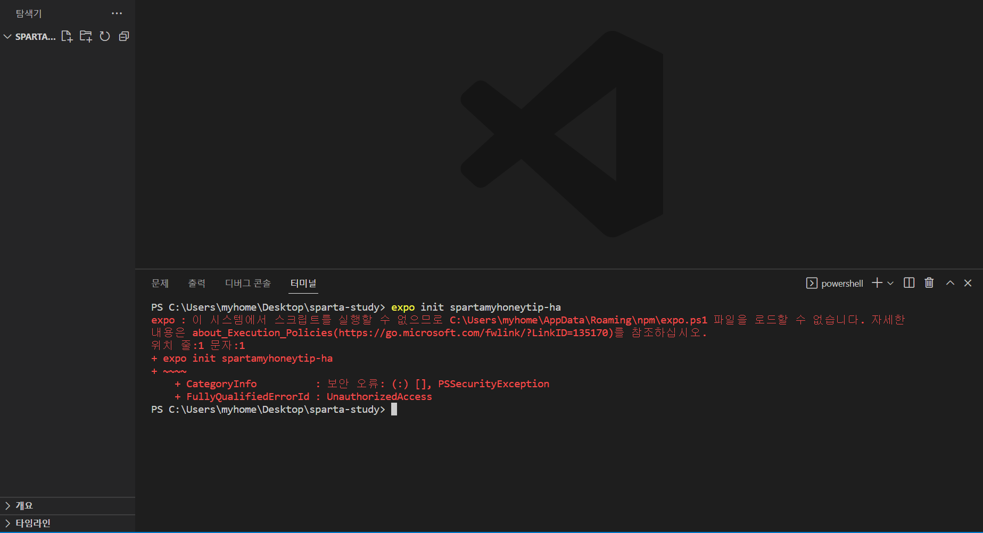
Task: Collapse all folders in explorer
Action: pyautogui.click(x=124, y=36)
